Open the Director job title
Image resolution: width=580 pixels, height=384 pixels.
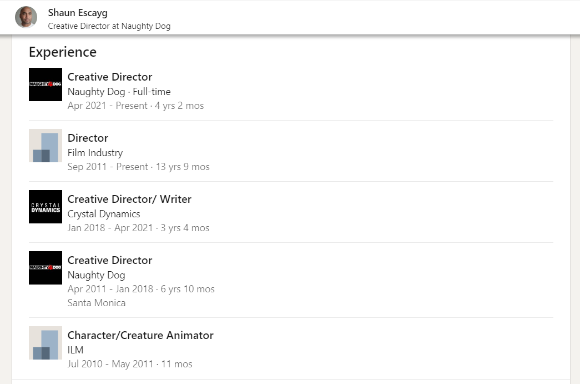pyautogui.click(x=88, y=138)
